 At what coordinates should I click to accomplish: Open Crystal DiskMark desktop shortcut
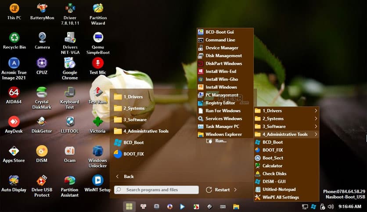click(42, 92)
